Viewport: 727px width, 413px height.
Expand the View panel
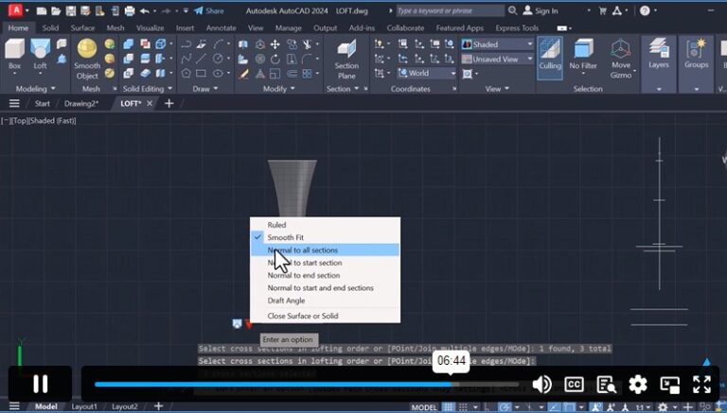coord(497,89)
